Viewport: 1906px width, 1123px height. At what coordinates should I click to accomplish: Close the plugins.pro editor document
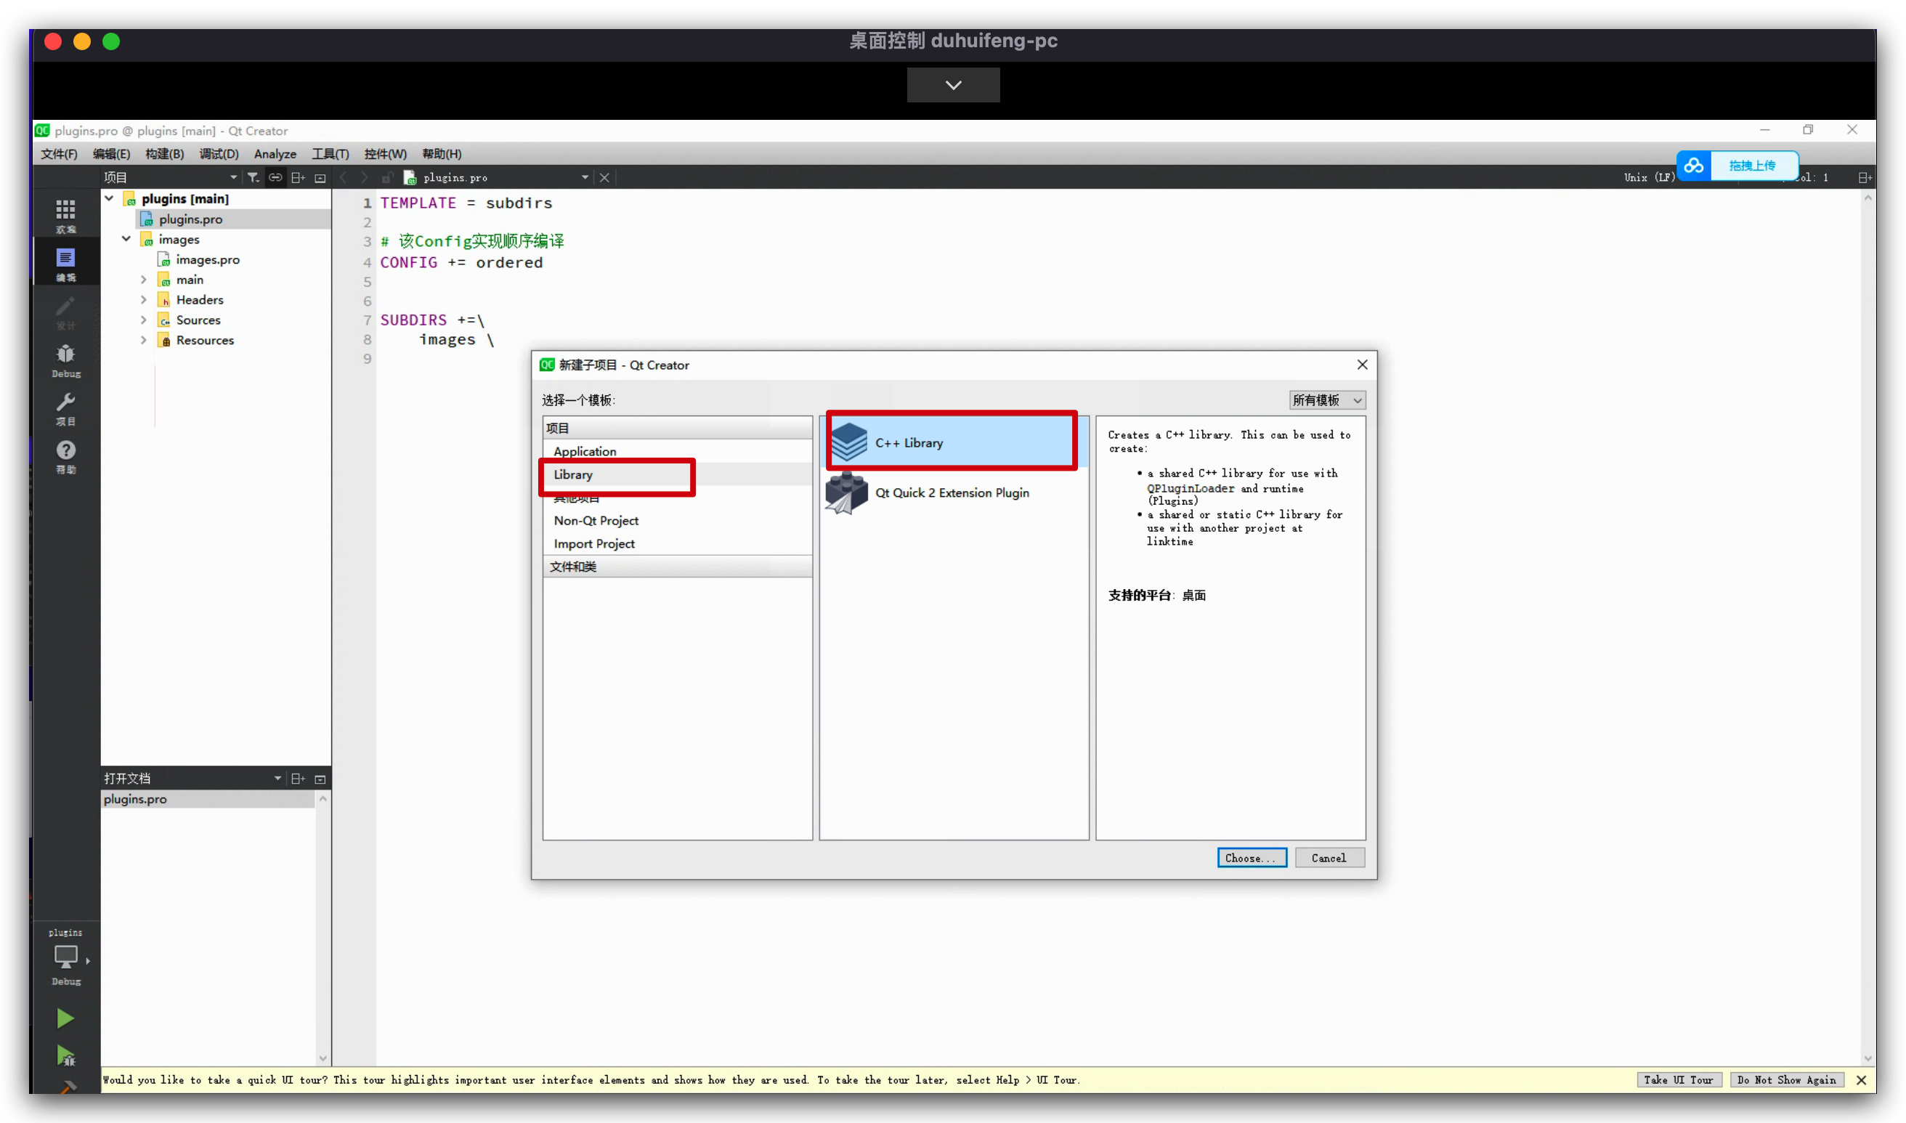604,178
